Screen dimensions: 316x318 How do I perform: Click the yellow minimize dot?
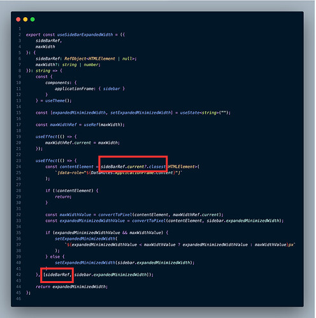point(25,20)
